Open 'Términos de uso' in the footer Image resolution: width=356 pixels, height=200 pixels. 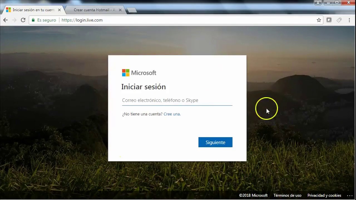point(287,196)
